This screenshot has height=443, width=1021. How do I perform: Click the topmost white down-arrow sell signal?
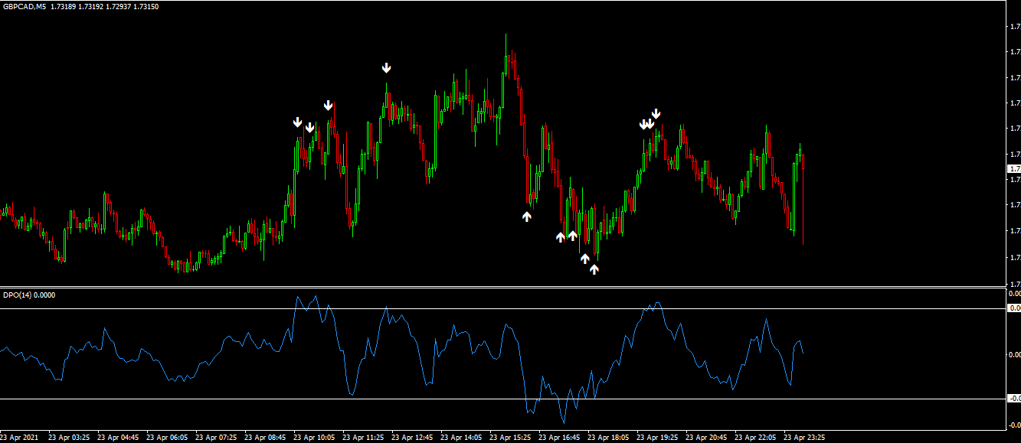(x=387, y=68)
